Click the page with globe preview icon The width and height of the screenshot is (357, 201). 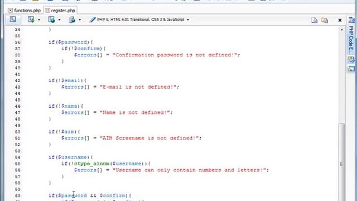click(51, 20)
